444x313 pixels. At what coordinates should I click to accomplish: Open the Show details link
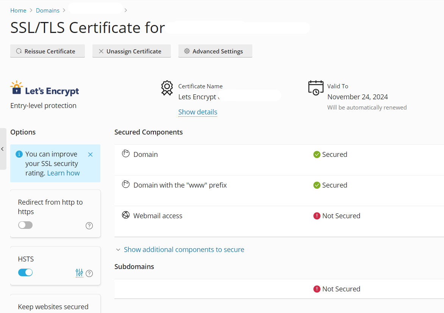(x=198, y=112)
